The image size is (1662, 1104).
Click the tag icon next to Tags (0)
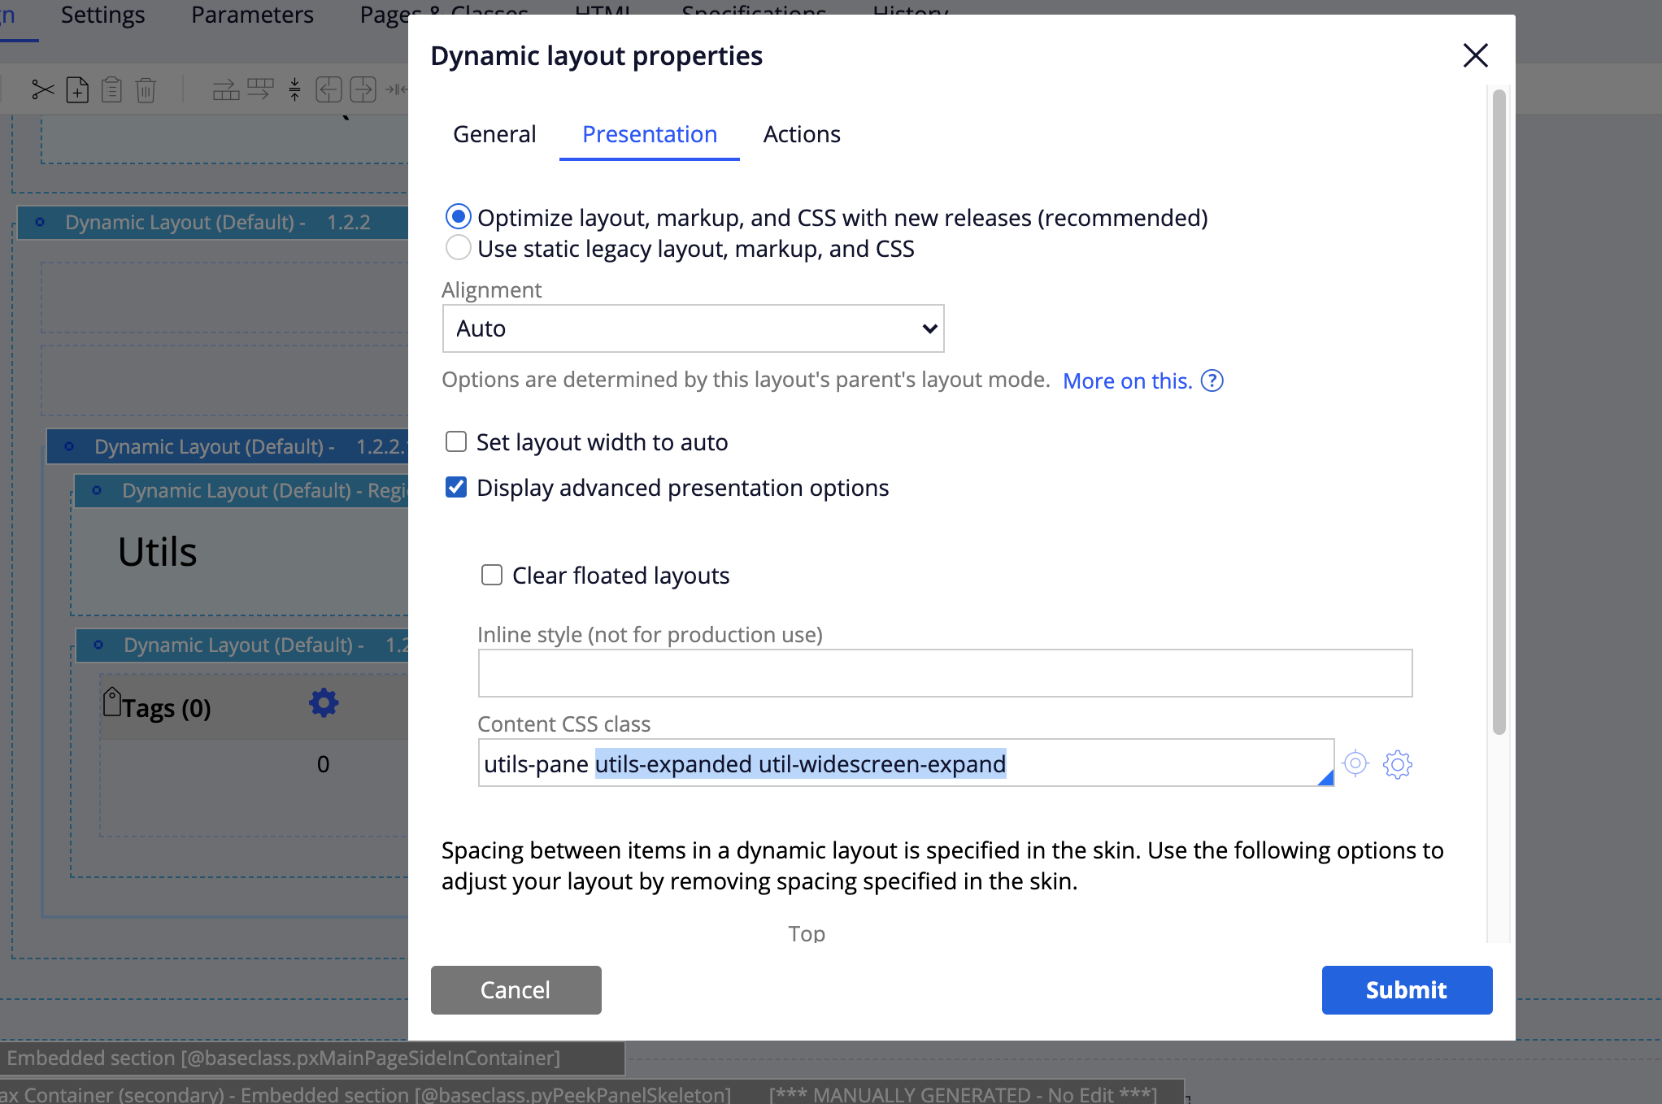pos(112,702)
